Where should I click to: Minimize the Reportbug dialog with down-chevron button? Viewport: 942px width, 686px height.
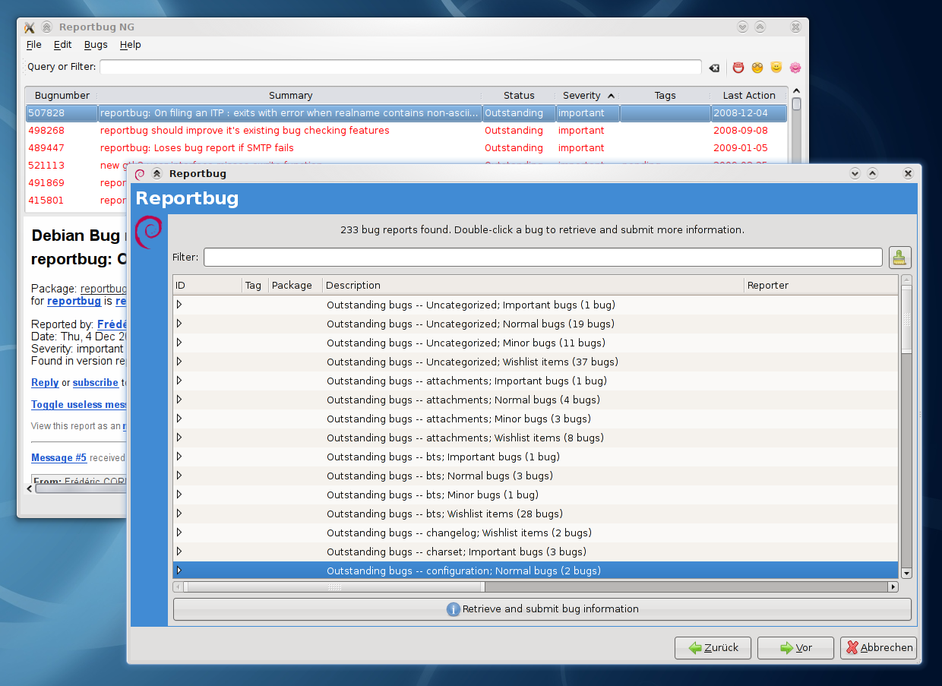point(855,173)
